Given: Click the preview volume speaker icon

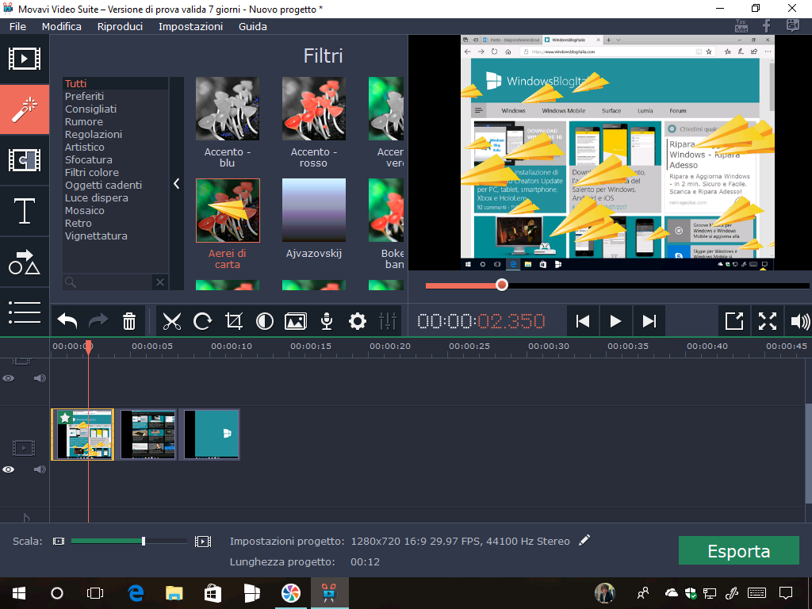Looking at the screenshot, I should pyautogui.click(x=799, y=321).
